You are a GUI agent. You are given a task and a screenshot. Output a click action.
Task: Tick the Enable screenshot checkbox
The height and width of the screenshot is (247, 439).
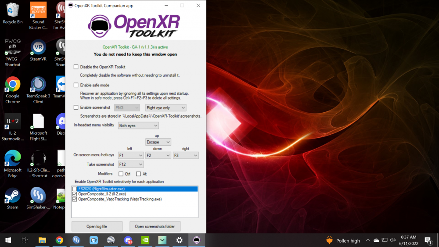coord(76,107)
